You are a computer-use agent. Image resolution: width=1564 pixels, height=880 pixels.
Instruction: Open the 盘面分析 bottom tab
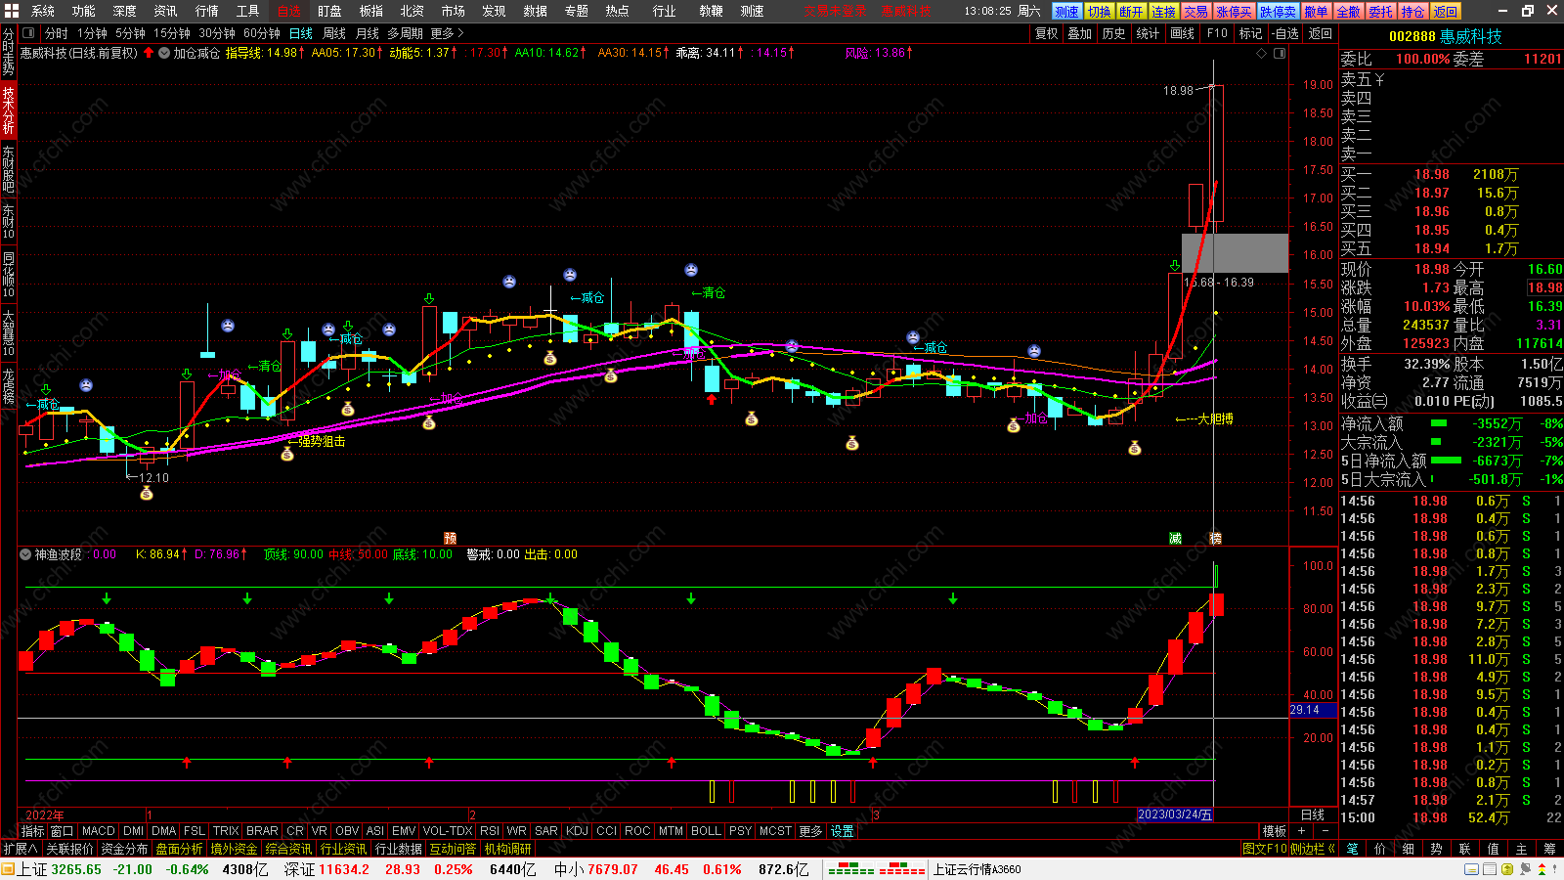tap(179, 849)
